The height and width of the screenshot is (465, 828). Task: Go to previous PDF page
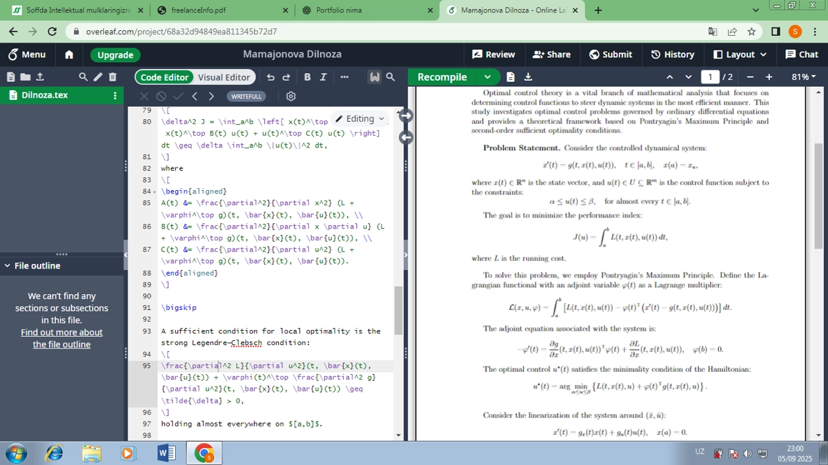tap(669, 77)
